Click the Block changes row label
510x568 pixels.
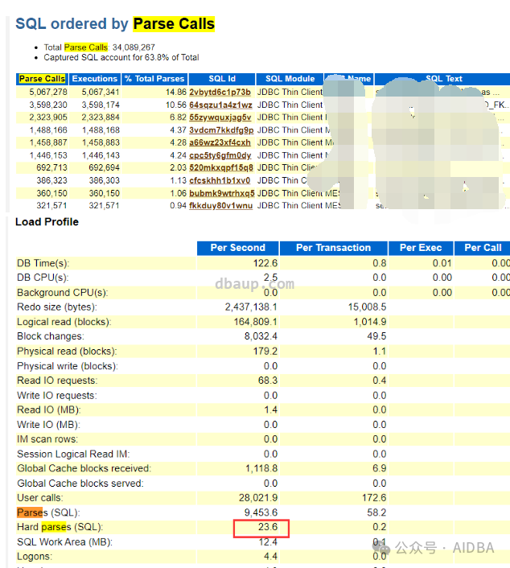point(51,336)
